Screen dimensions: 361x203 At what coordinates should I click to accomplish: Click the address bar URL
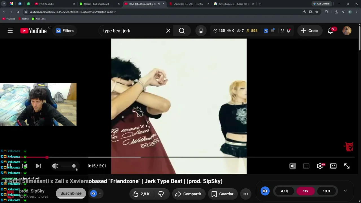(x=73, y=12)
